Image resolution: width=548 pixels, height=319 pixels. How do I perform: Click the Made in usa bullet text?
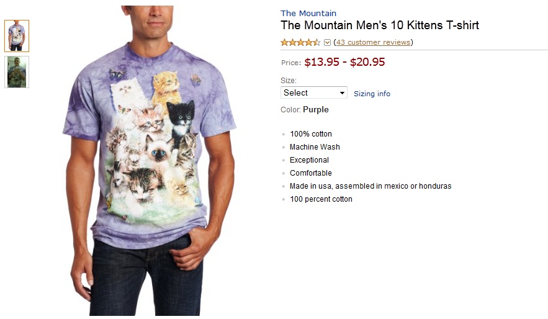click(x=371, y=186)
